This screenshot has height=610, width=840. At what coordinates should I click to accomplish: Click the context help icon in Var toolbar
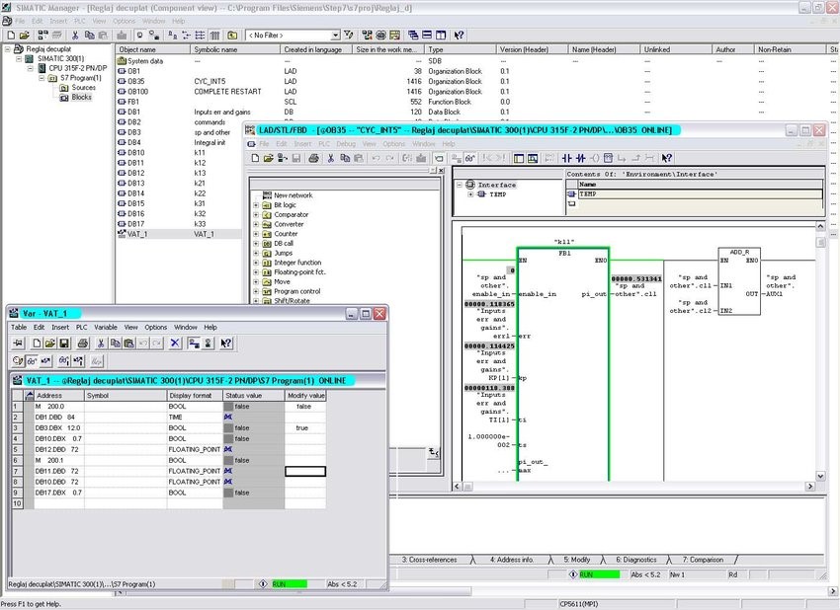click(x=226, y=343)
